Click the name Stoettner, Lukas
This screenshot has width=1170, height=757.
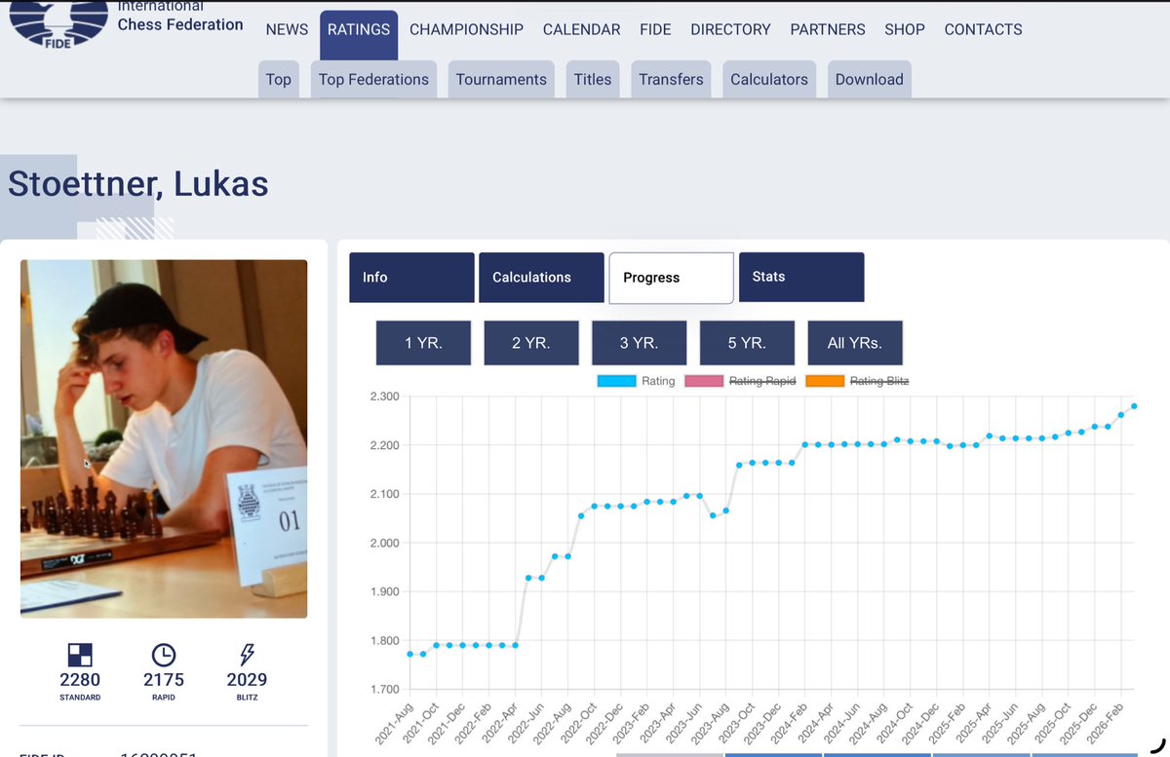coord(138,183)
